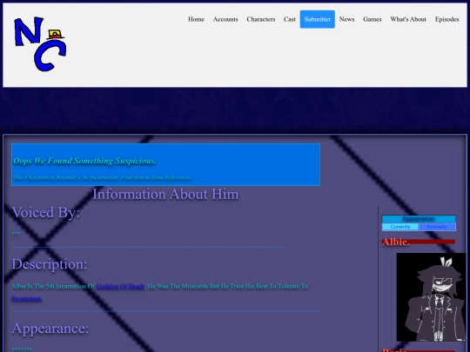Navigate to the Cast page
Viewport: 470px width, 352px height.
tap(290, 19)
